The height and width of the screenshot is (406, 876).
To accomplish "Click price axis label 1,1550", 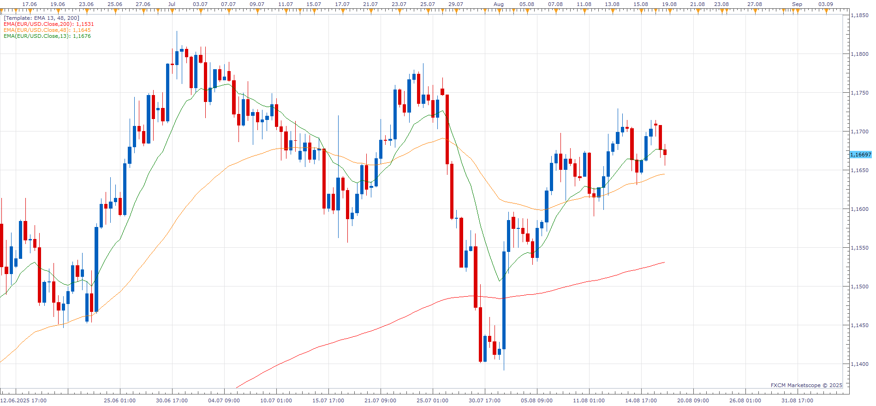I will click(x=859, y=248).
